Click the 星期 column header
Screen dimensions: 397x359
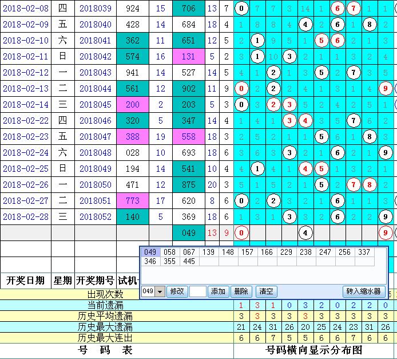(x=63, y=281)
